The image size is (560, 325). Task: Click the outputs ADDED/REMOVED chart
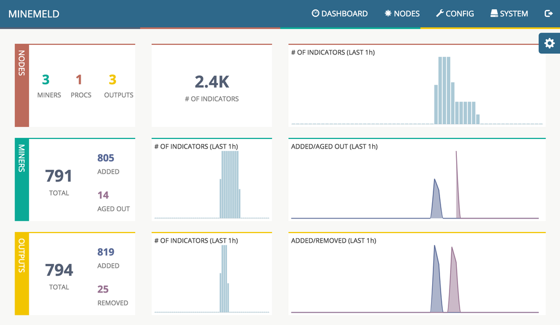(416, 279)
